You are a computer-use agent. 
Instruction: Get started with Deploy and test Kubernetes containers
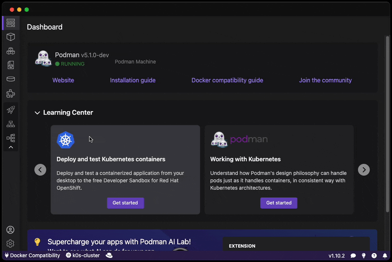click(125, 203)
